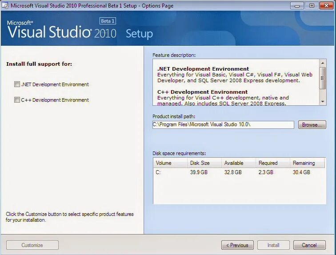
Task: Click the C++ Development Environment description heading
Action: click(203, 92)
